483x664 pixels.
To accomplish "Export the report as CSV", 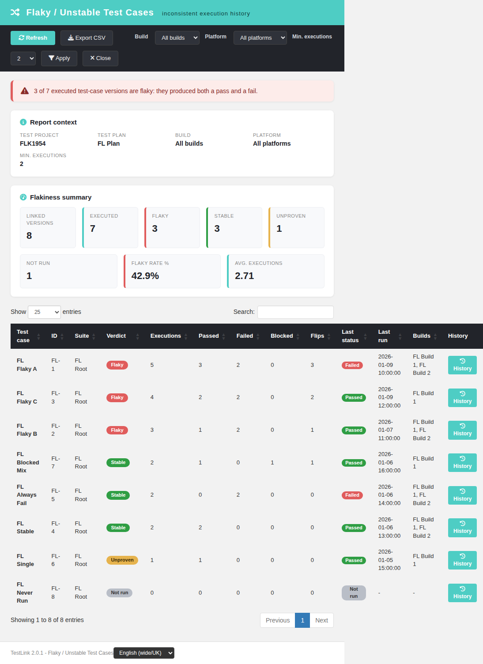I will coord(87,38).
